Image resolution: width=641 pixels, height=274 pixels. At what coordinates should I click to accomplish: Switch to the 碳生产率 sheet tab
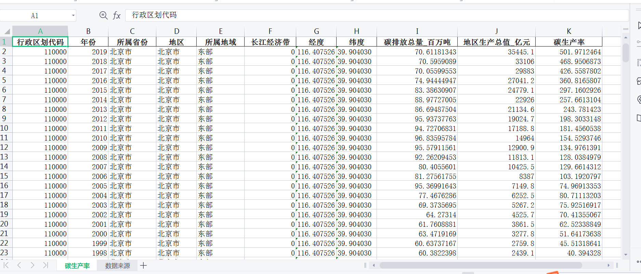click(77, 266)
